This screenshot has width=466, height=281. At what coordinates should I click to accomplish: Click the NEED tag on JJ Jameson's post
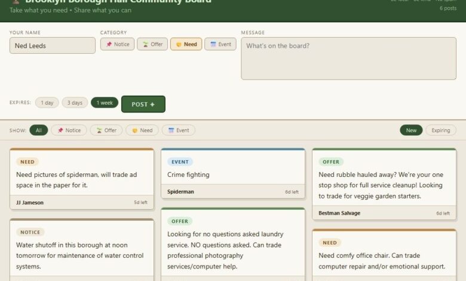pyautogui.click(x=27, y=162)
